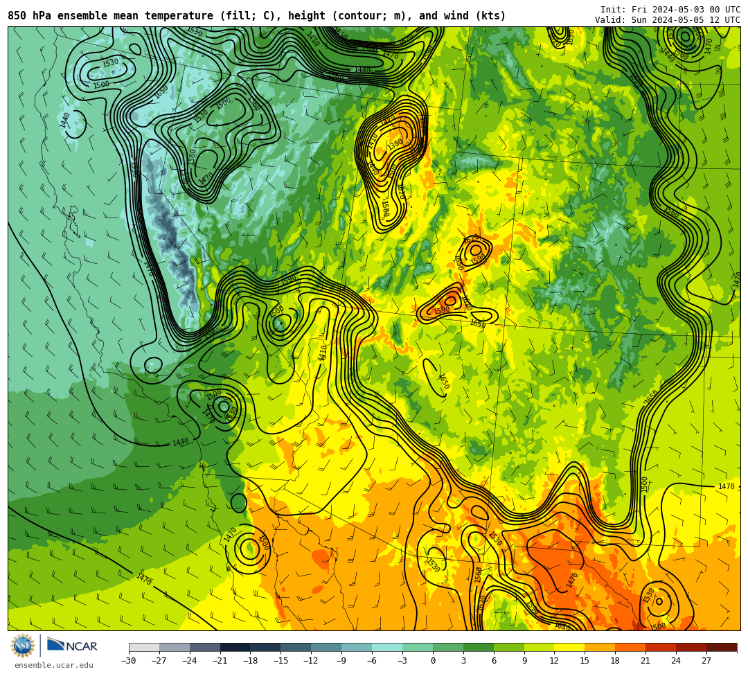
Task: Pick the 3 to 6 dark green swatch
Action: point(479,647)
